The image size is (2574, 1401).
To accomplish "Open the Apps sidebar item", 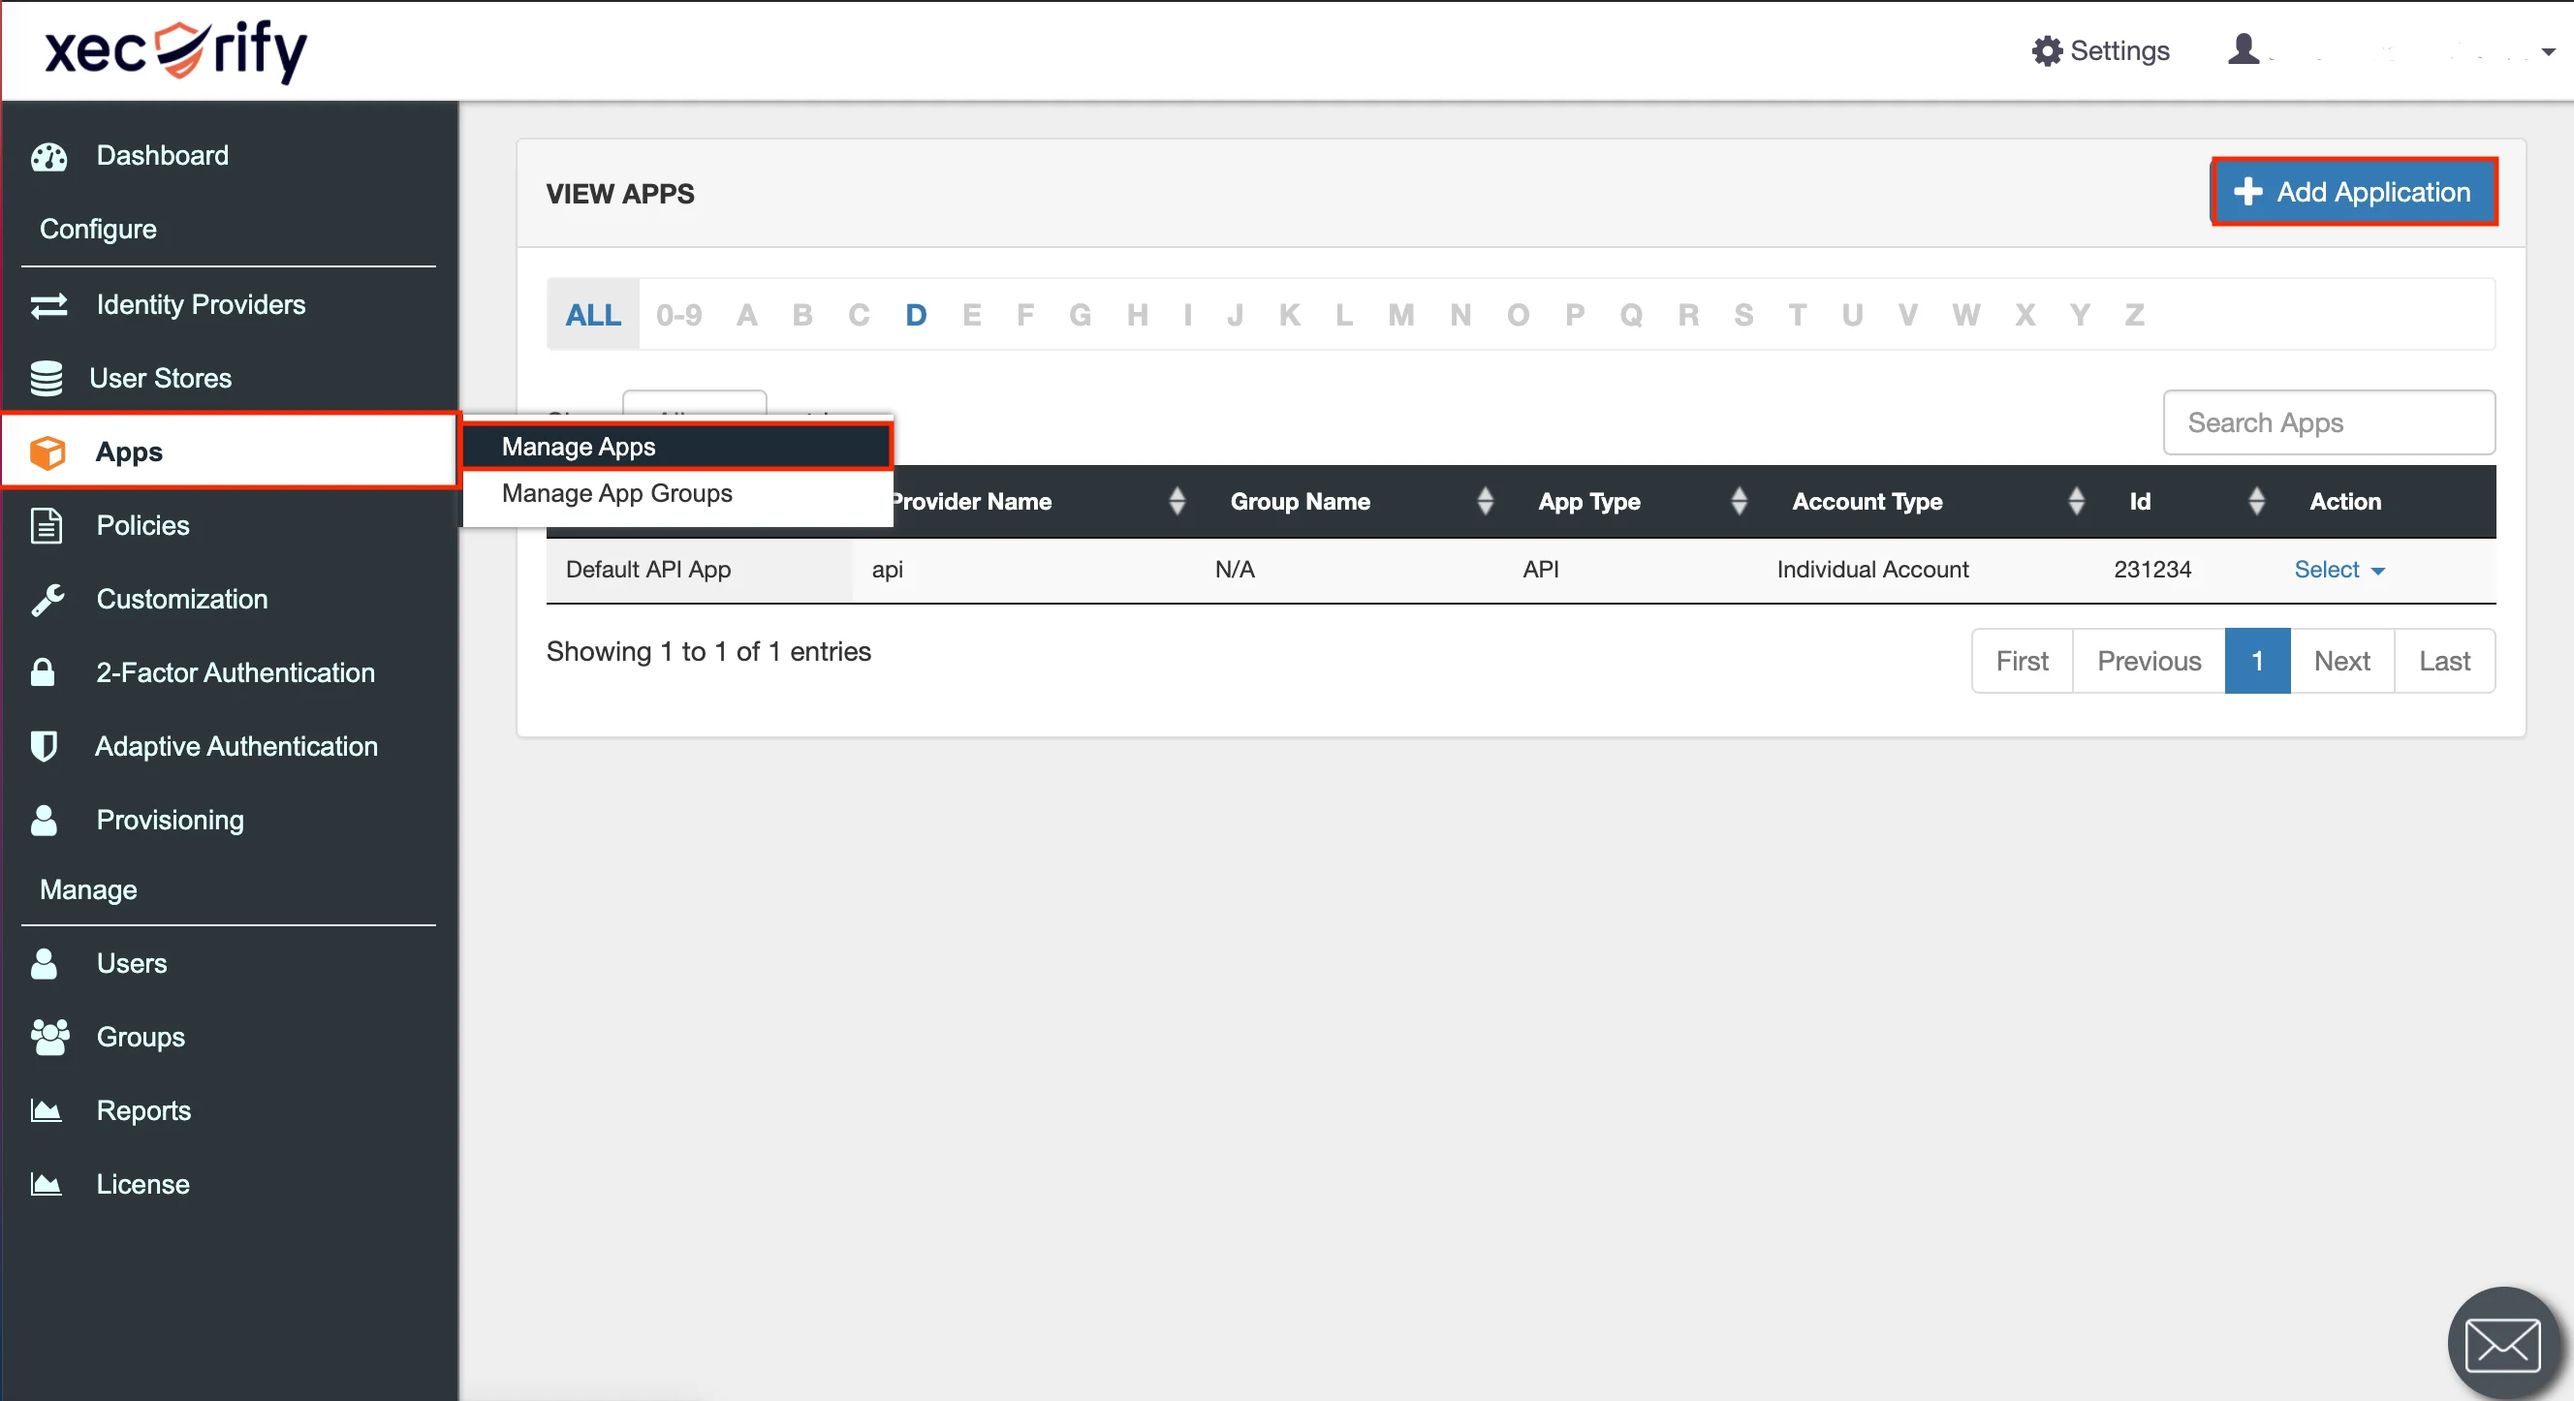I will coord(230,451).
